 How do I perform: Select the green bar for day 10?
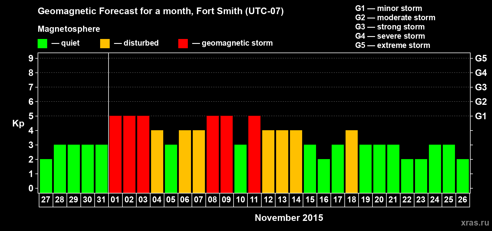(x=241, y=169)
